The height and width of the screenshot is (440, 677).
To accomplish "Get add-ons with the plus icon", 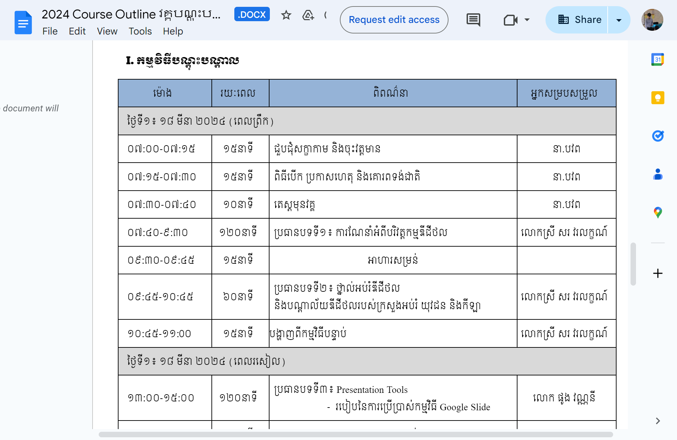I will tap(658, 273).
